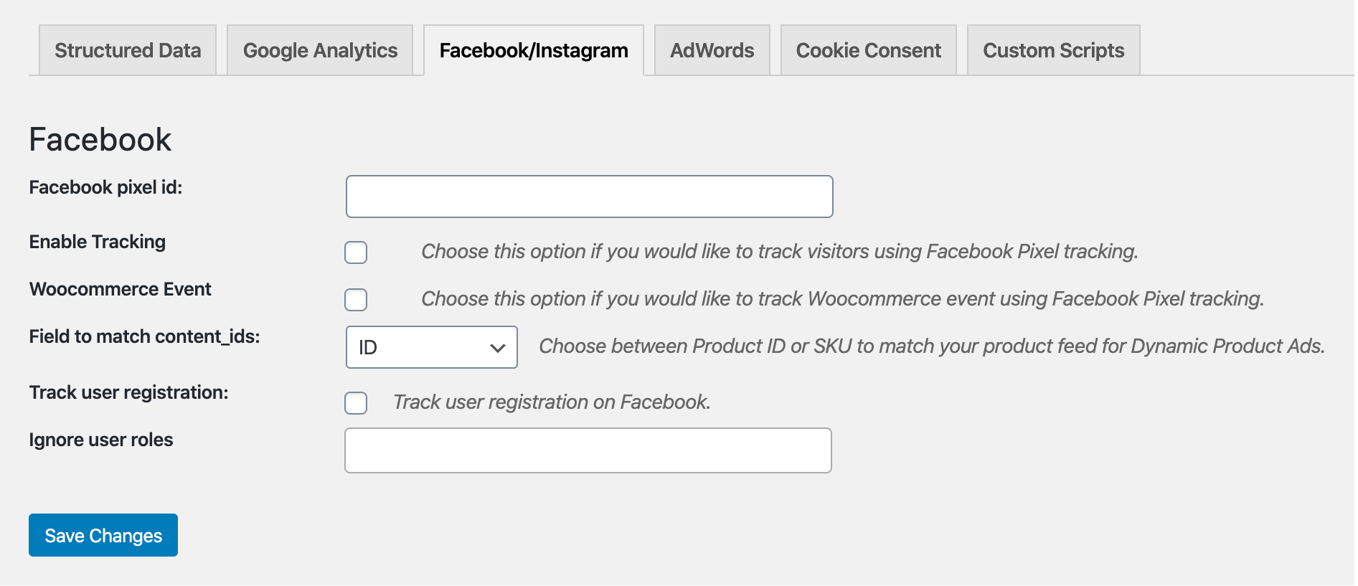The height and width of the screenshot is (586, 1358).
Task: Open the content_ids ID dropdown
Action: [x=430, y=347]
